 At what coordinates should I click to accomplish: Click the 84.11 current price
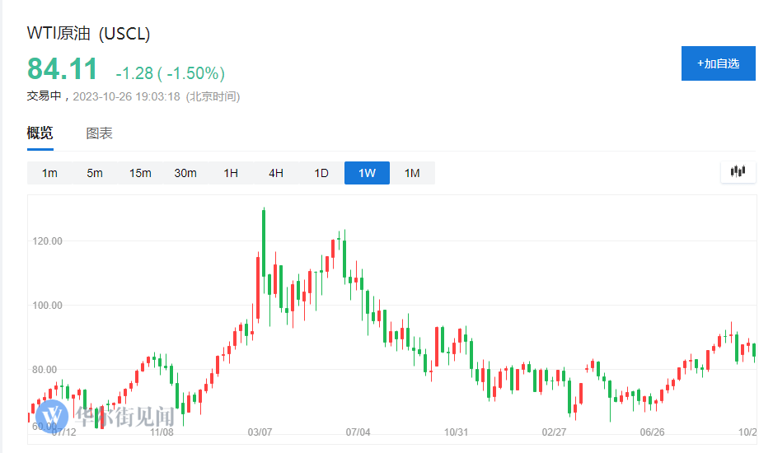click(x=63, y=69)
